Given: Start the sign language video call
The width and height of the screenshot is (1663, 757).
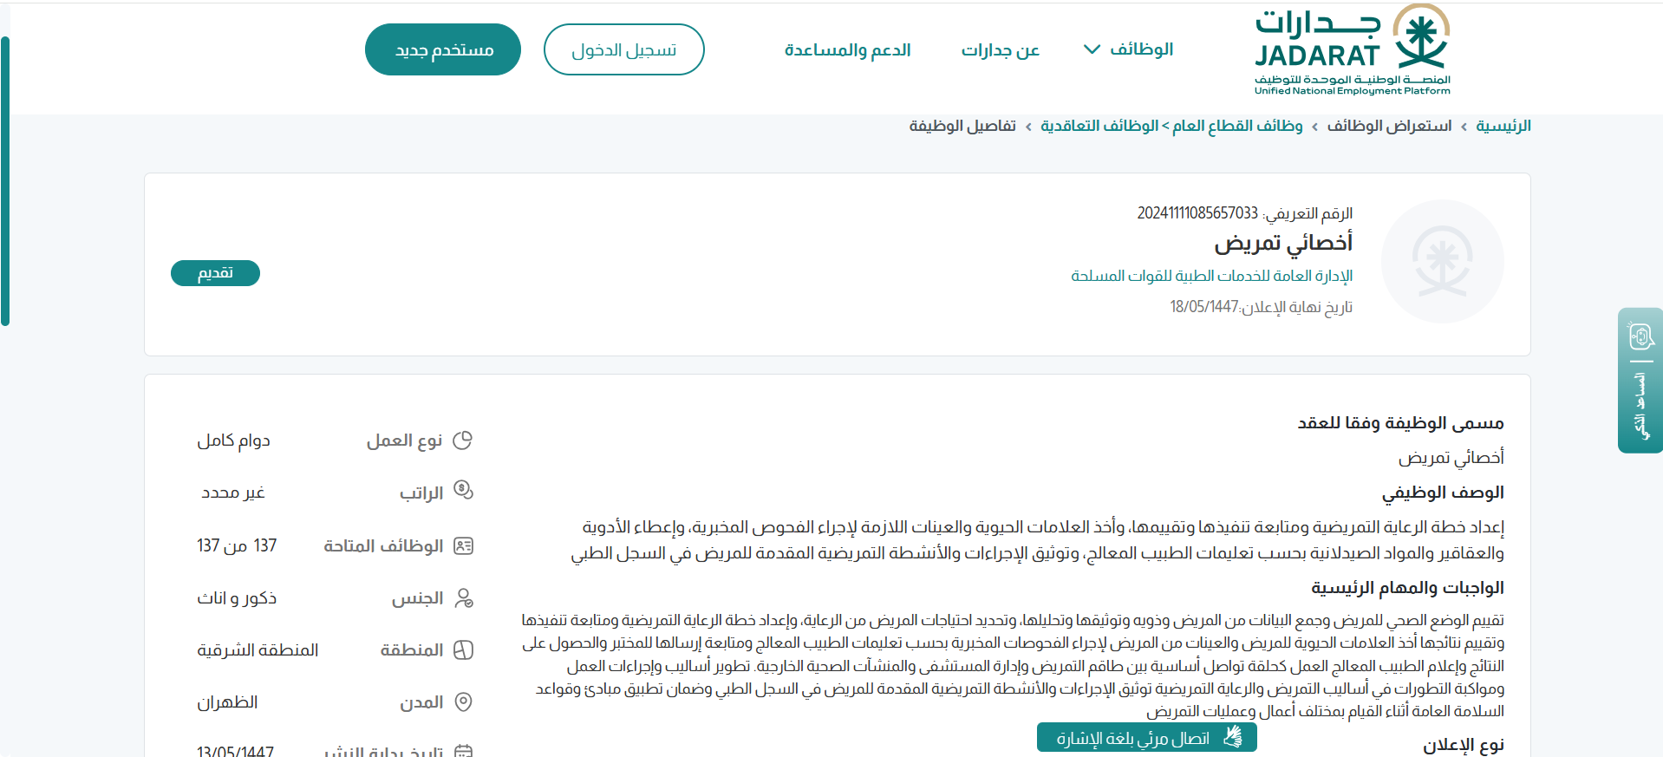Looking at the screenshot, I should pos(1146,738).
